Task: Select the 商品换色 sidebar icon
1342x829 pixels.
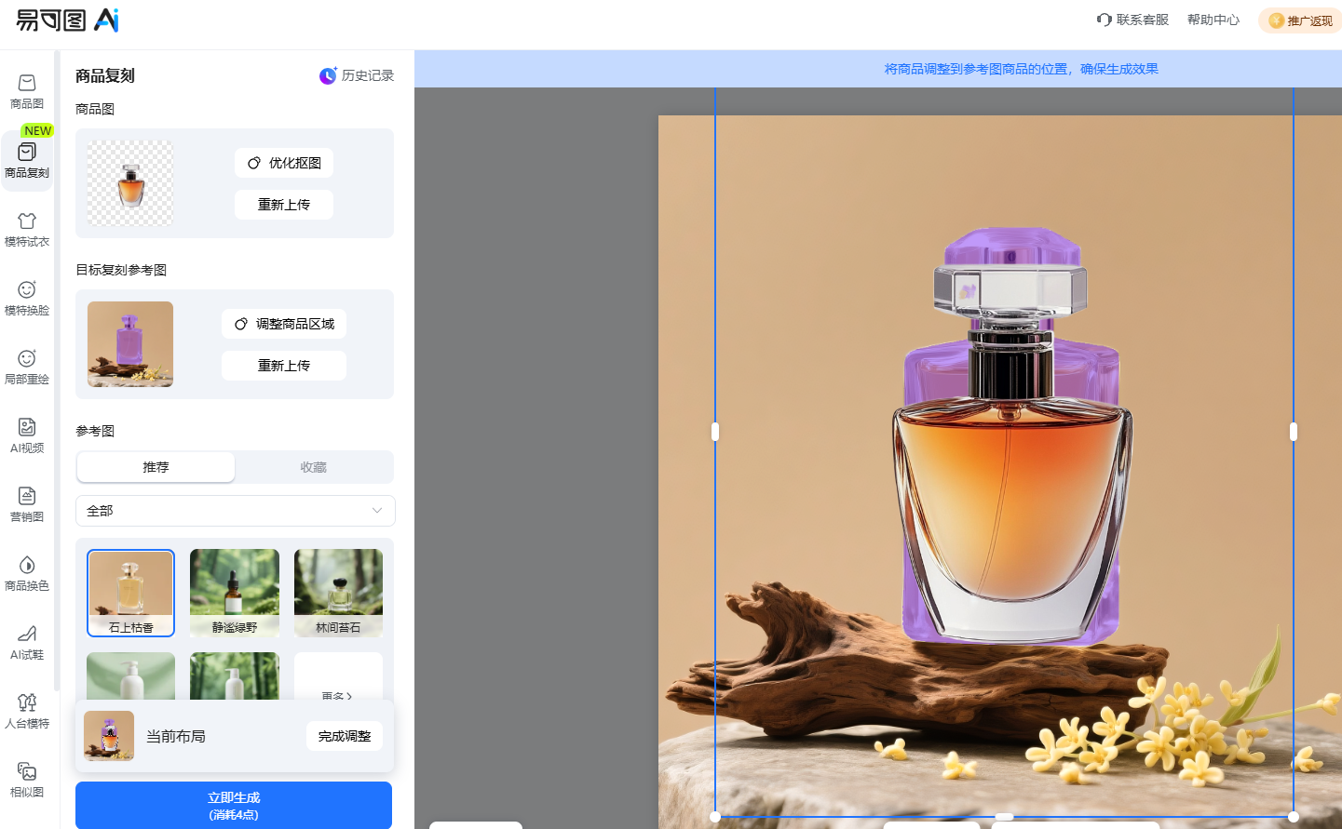Action: [x=27, y=573]
